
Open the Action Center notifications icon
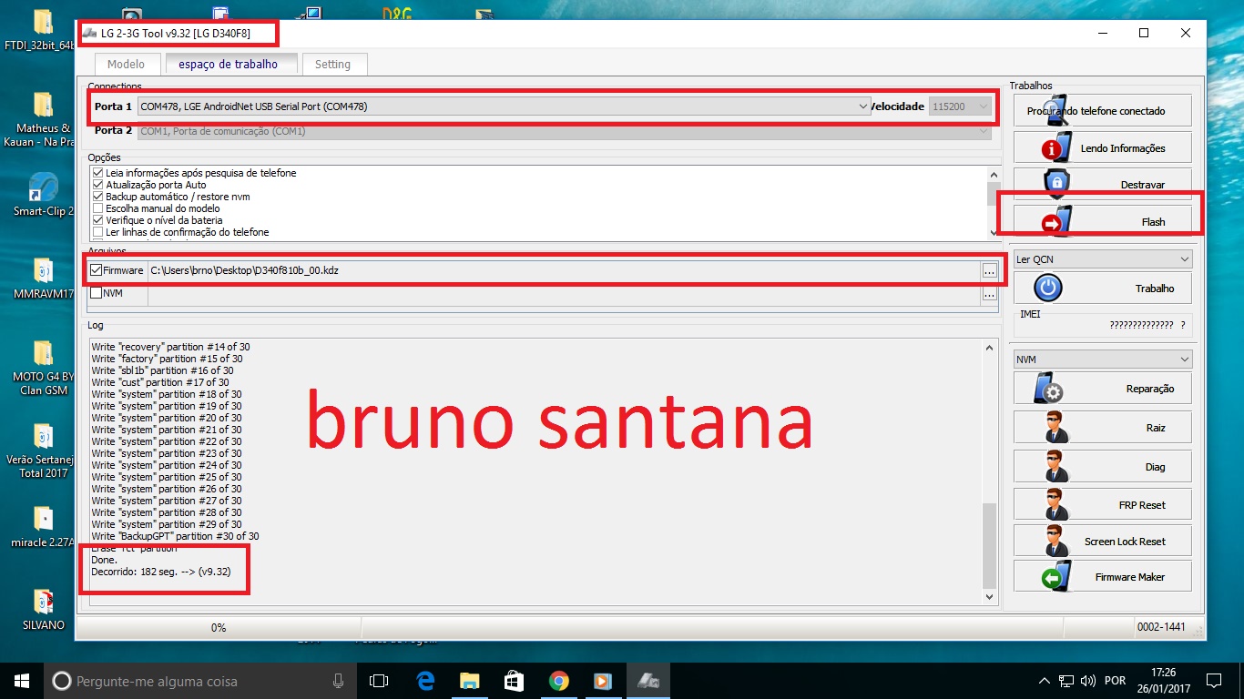pos(1213,681)
